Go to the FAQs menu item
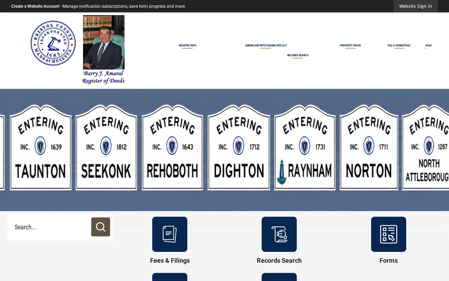 428,46
